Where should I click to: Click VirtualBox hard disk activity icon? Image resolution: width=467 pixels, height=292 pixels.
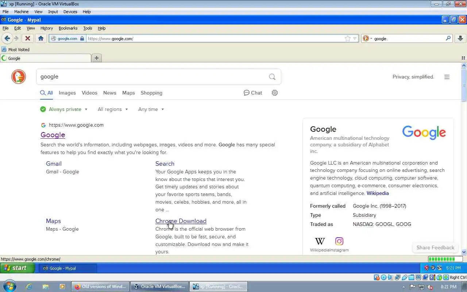click(377, 277)
